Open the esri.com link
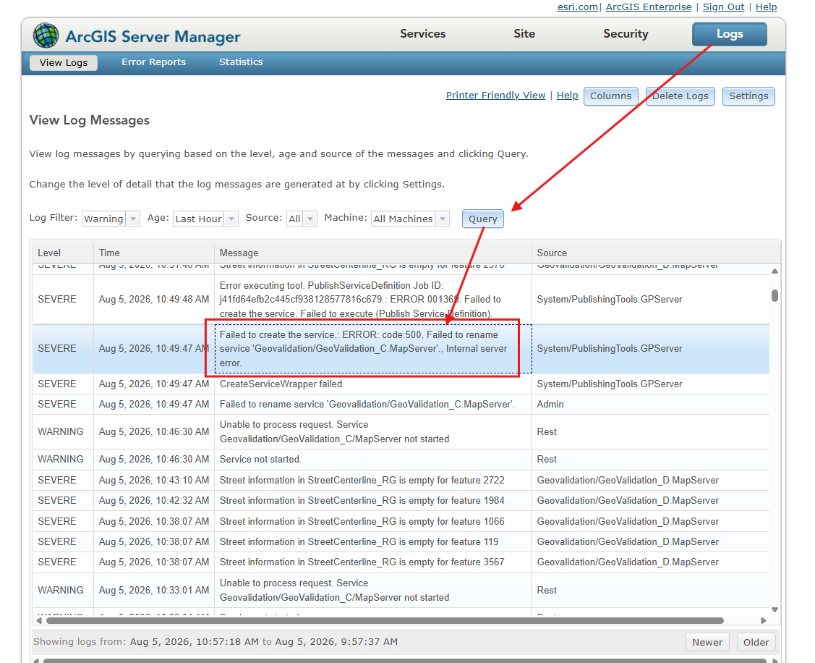815x663 pixels. [578, 7]
